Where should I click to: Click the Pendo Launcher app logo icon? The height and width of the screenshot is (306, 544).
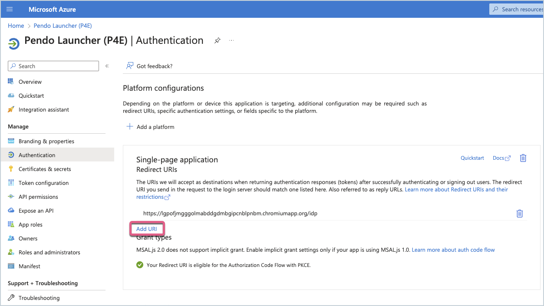coord(14,43)
